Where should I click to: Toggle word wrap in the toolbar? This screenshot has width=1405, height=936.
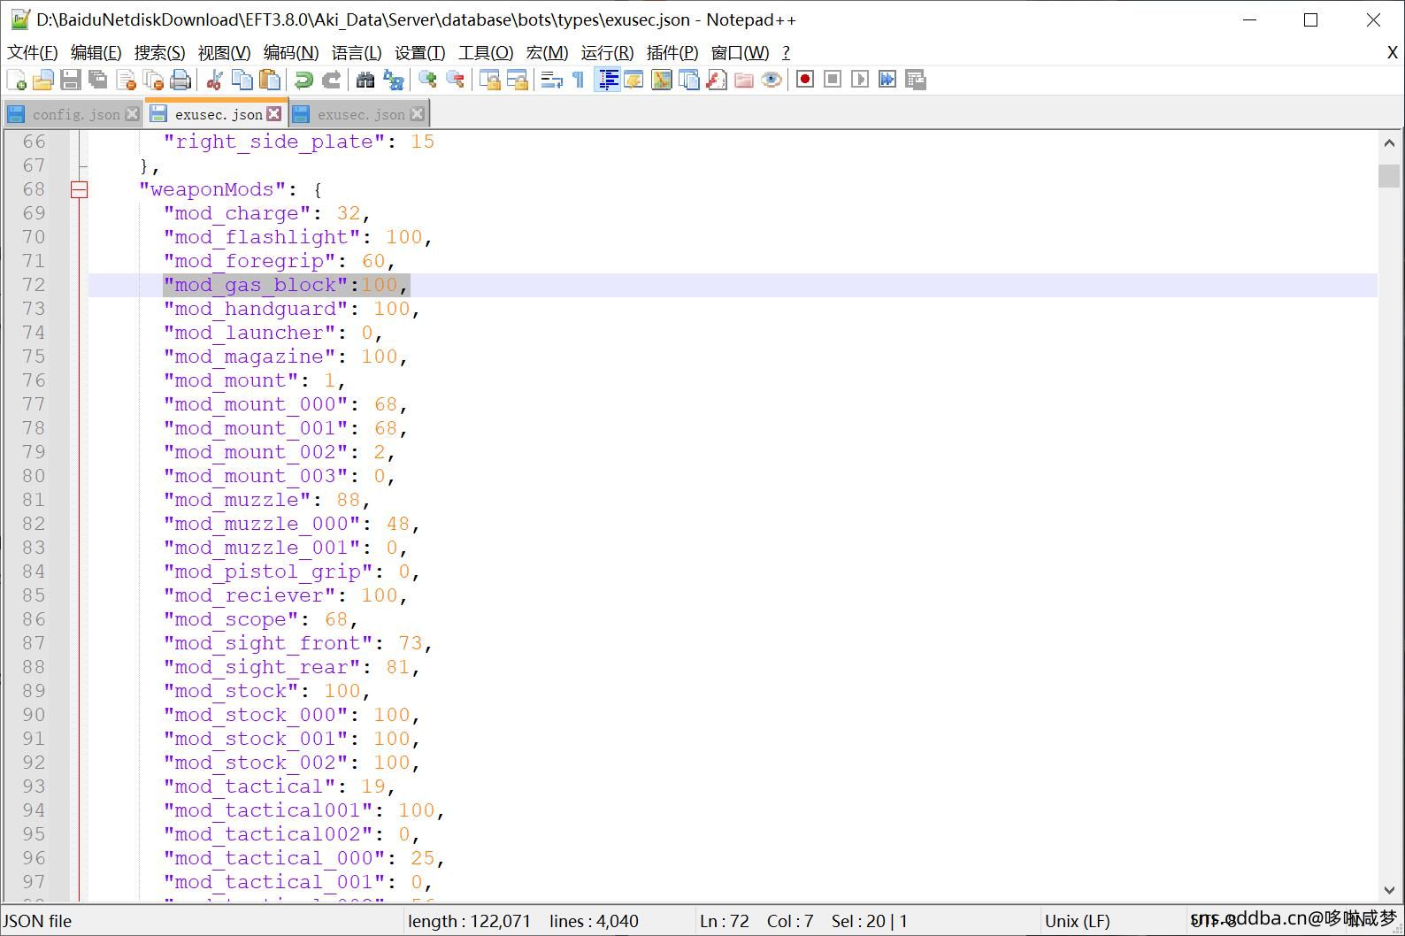tap(551, 80)
